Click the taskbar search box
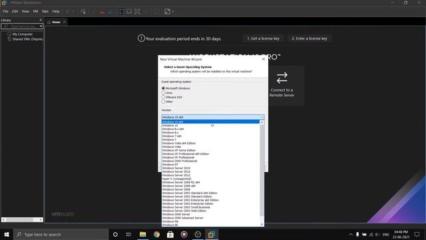Image resolution: width=426 pixels, height=240 pixels. 61,234
